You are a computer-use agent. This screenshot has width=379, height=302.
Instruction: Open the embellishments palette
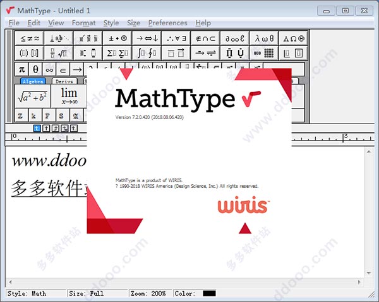point(88,38)
